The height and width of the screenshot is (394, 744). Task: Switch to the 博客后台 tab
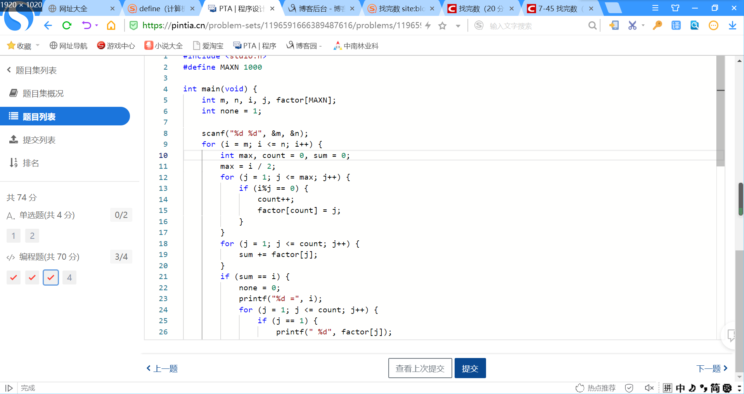click(322, 9)
